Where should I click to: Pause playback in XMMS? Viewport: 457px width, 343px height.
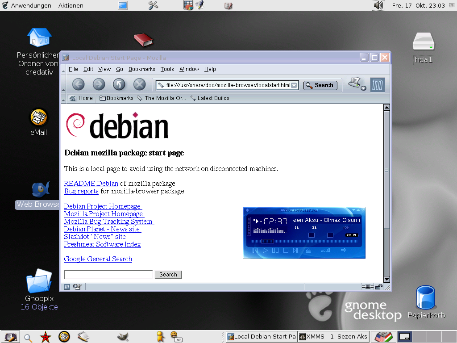click(275, 250)
